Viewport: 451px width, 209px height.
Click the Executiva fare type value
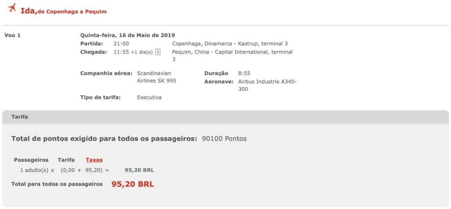click(149, 97)
